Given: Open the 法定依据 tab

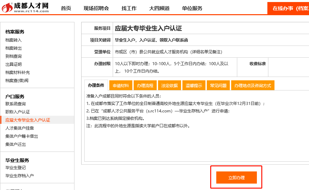Looking at the screenshot, I should [170, 86].
